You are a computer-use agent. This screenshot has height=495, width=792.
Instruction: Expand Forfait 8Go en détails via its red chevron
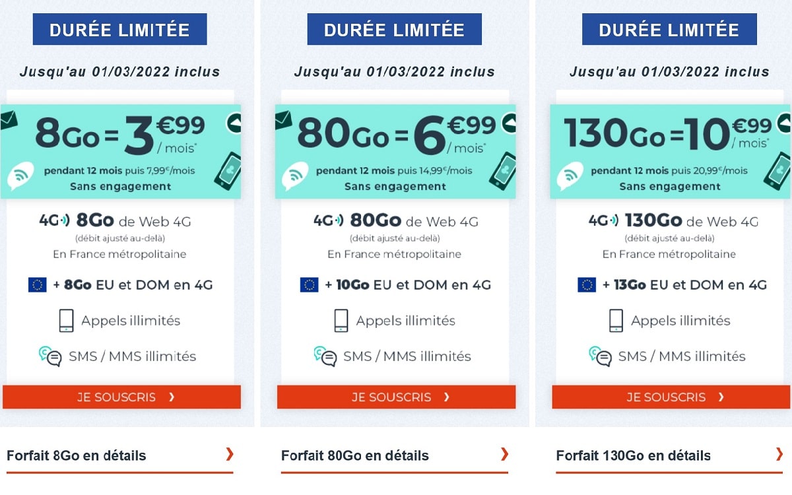[x=230, y=455]
